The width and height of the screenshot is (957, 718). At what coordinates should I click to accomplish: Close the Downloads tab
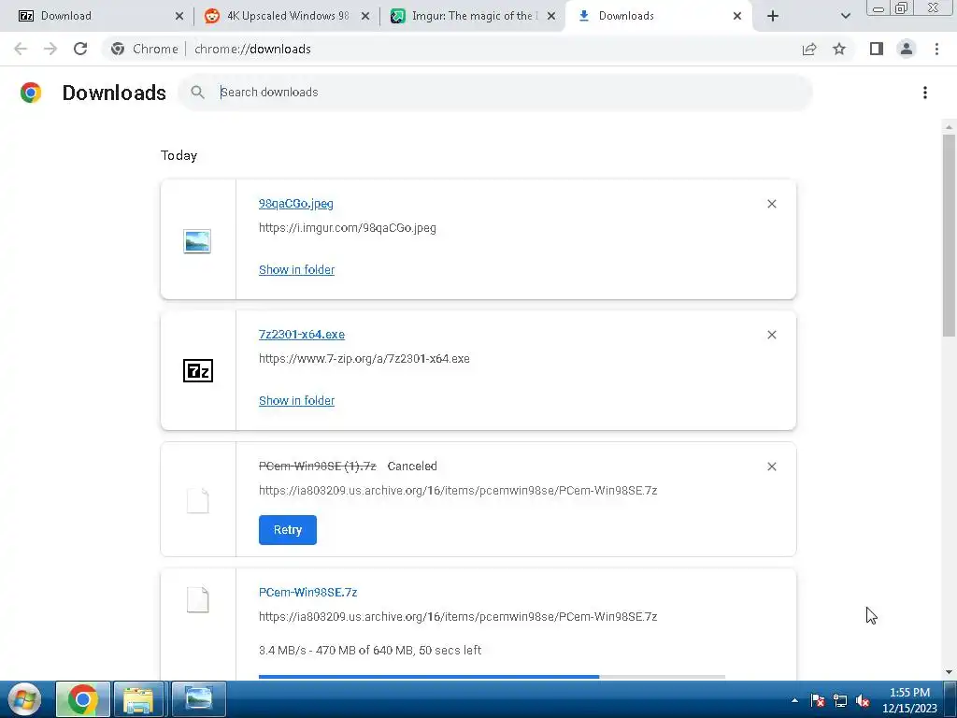click(x=737, y=16)
